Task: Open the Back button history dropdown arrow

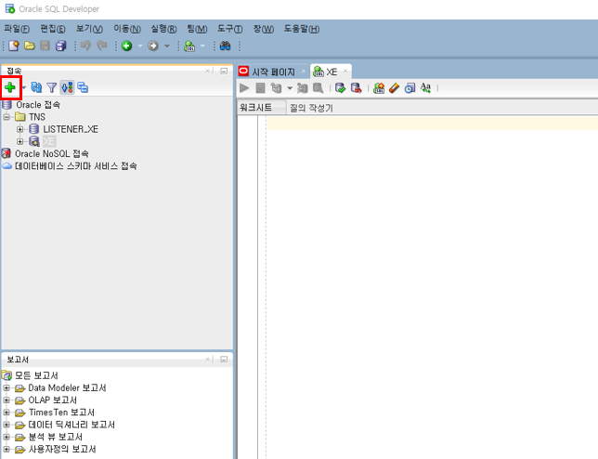Action: [140, 46]
